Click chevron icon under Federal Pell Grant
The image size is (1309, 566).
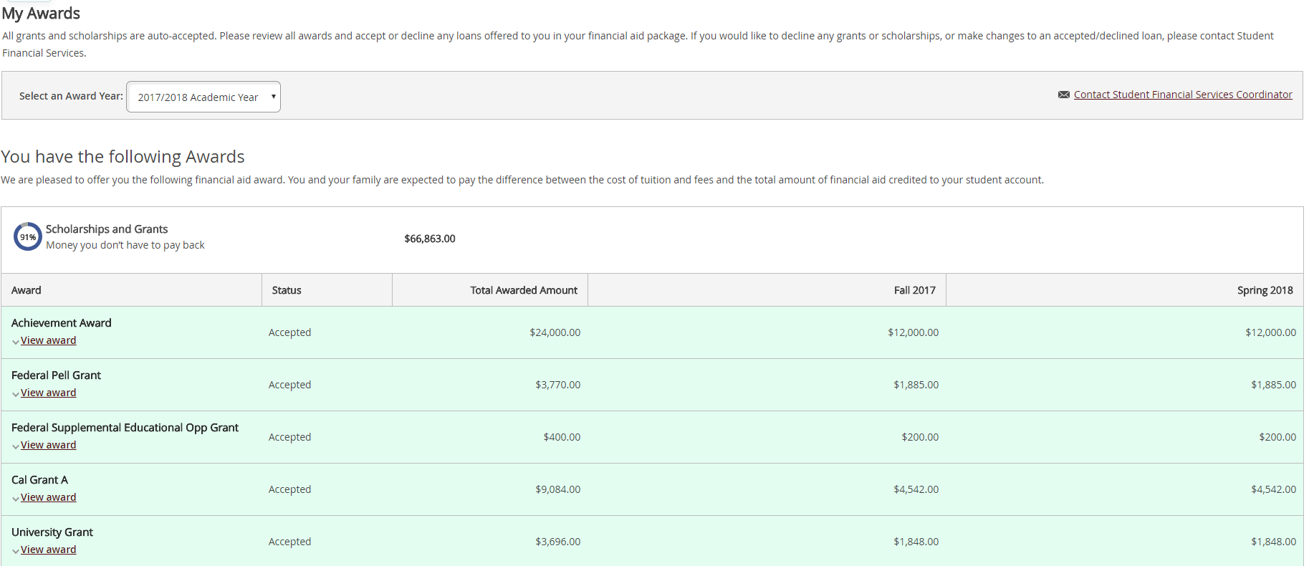point(16,394)
